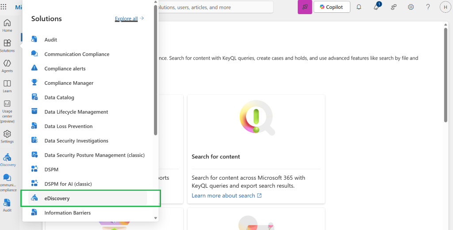This screenshot has width=453, height=230.
Task: Open Usage center (preview) in left rail
Action: coord(7,111)
